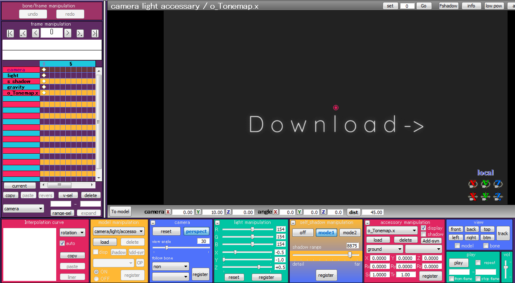Disable auto in the Interpolation curve panel
515x283 pixels.
63,243
